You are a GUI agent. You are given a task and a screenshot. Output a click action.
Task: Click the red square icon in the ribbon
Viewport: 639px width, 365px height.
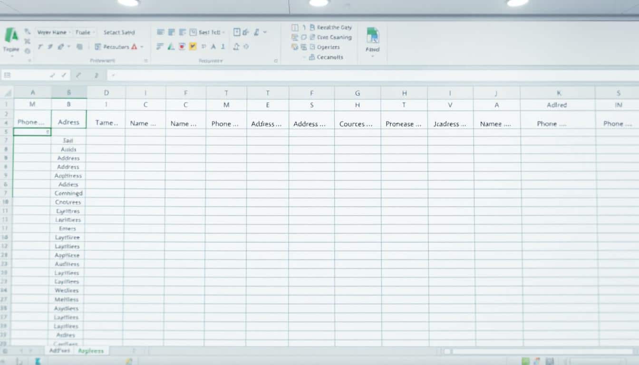182,47
